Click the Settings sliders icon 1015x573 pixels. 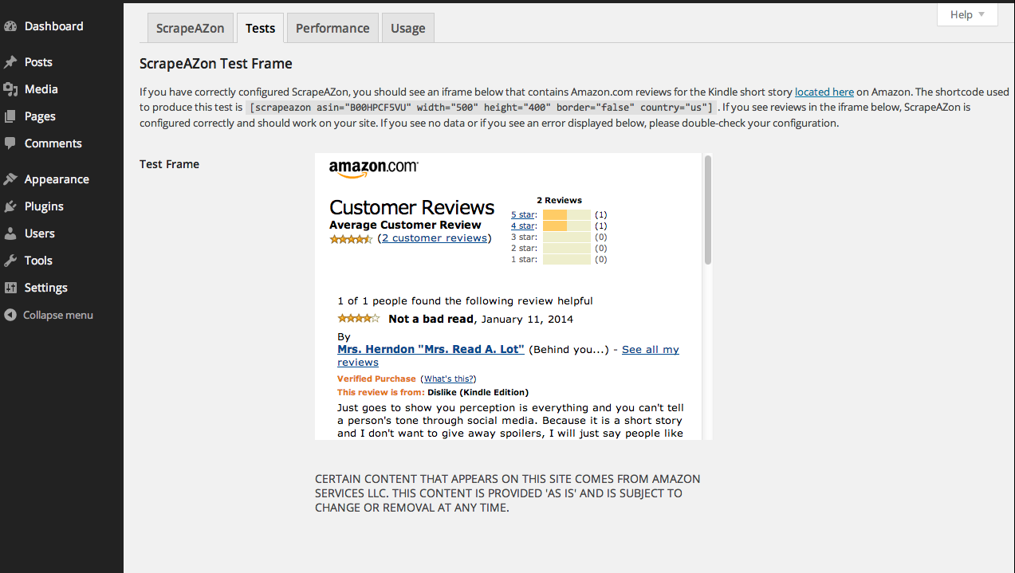coord(10,288)
